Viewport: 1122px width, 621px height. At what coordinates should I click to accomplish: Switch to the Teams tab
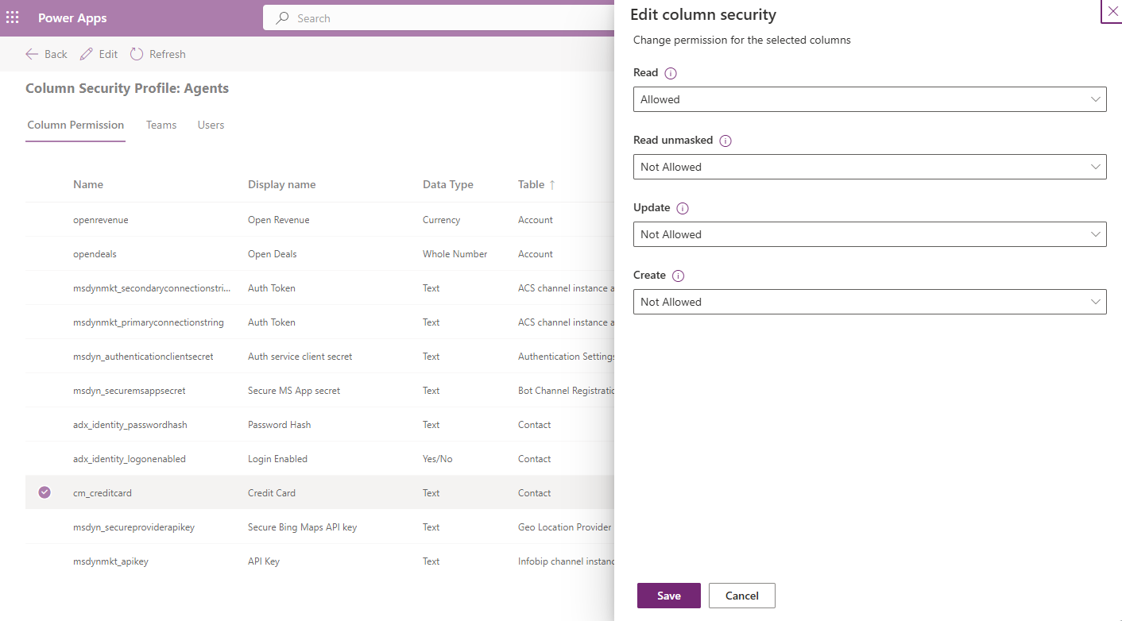point(161,125)
